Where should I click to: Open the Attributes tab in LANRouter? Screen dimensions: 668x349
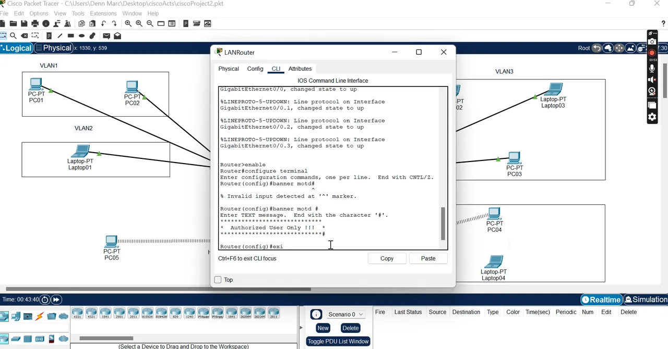click(300, 69)
